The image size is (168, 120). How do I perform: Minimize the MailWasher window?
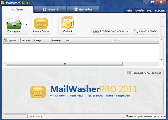click(x=146, y=2)
